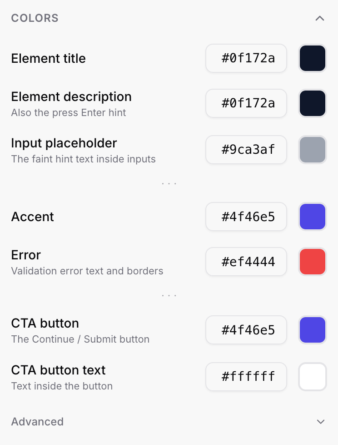
Task: Open the white CTA button text swatch
Action: click(x=313, y=377)
